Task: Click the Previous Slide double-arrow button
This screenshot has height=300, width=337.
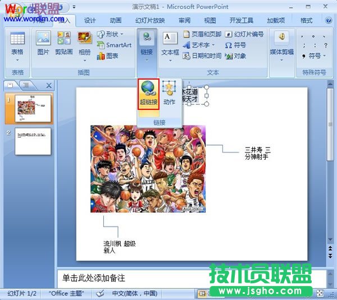Action: coord(330,248)
